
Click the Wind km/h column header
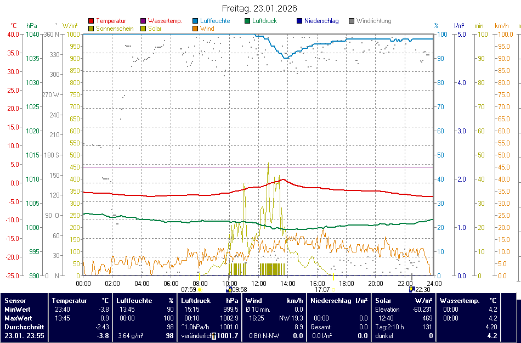(274, 301)
